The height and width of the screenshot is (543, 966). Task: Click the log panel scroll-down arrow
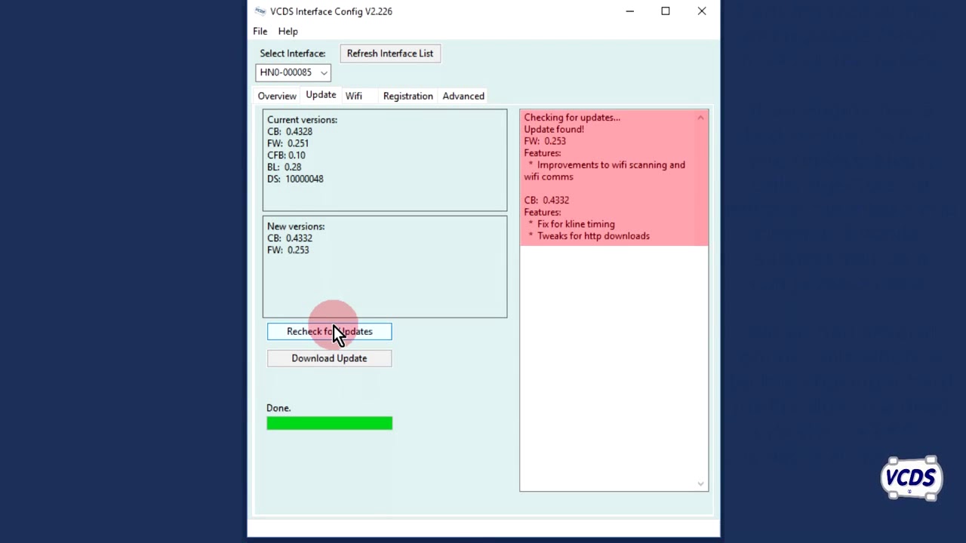[x=700, y=484]
